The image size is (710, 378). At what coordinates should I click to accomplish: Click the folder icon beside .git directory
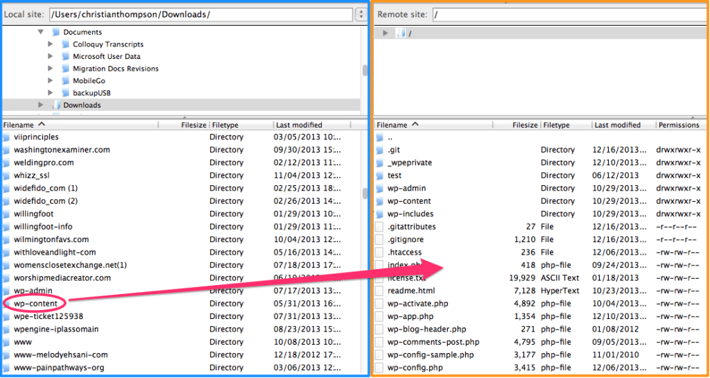(379, 150)
